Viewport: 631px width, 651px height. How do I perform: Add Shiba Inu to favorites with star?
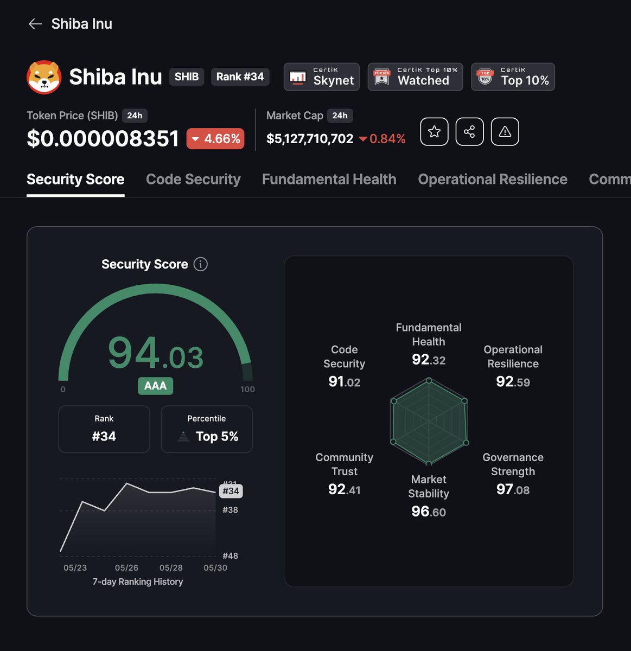[x=434, y=131]
